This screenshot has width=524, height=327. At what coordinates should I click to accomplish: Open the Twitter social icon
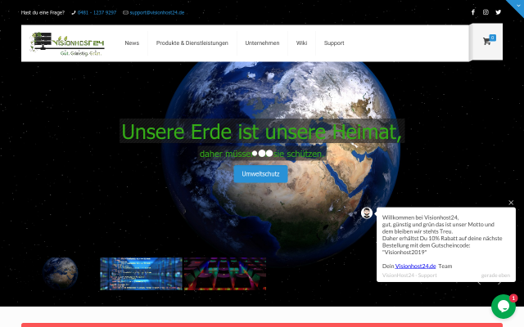498,12
